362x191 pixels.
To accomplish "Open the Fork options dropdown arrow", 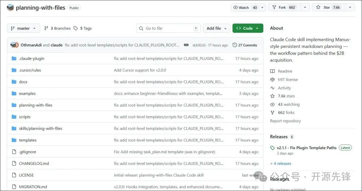I will [x=305, y=7].
